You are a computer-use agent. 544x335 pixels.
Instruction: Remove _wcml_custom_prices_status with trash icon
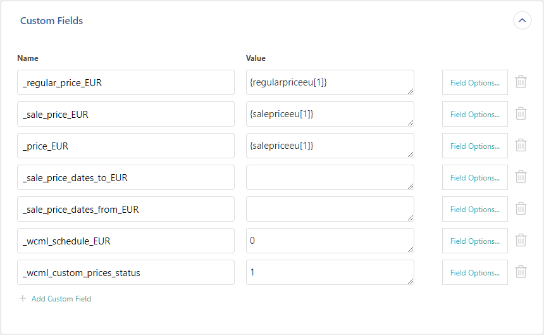point(521,272)
